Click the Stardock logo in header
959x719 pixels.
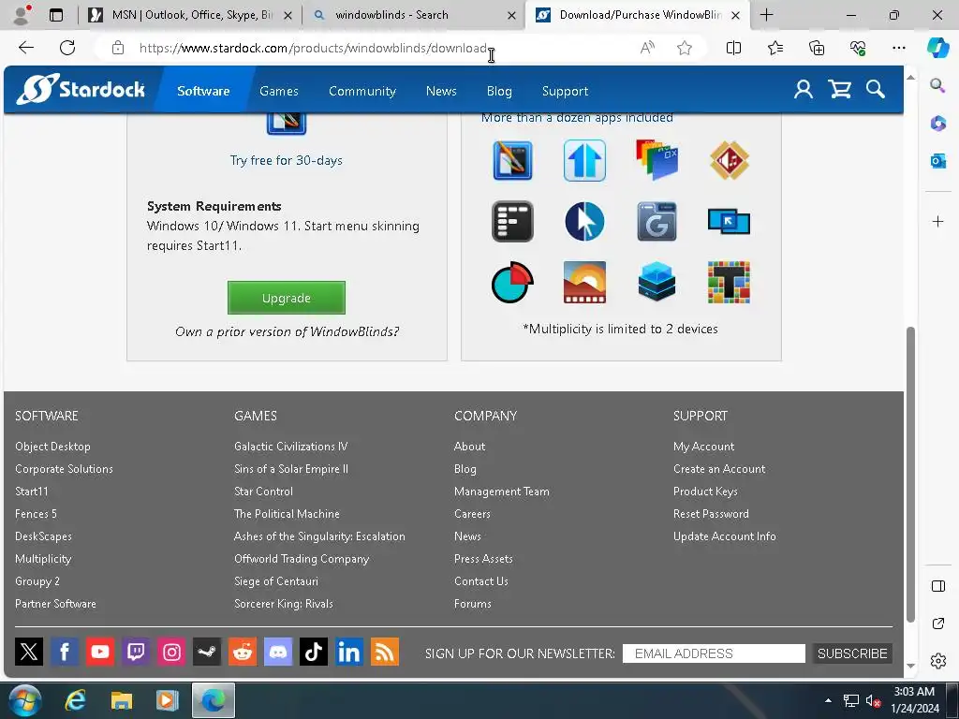tap(81, 89)
